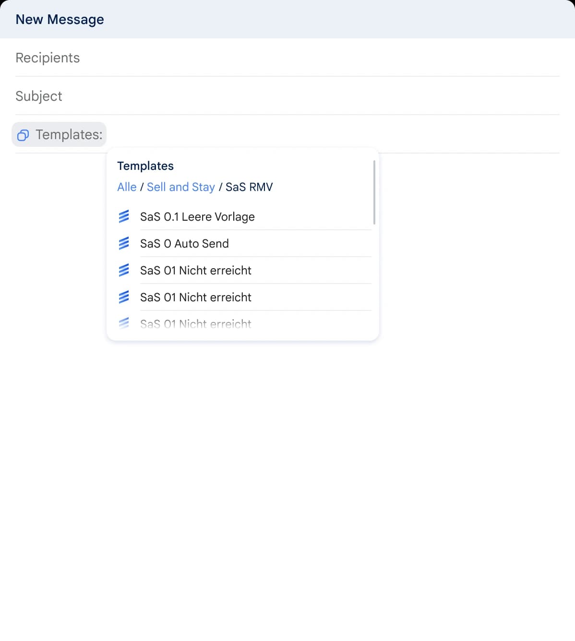Screen dimensions: 575x641
Task: Click the Templates popup heading
Action: [x=145, y=166]
